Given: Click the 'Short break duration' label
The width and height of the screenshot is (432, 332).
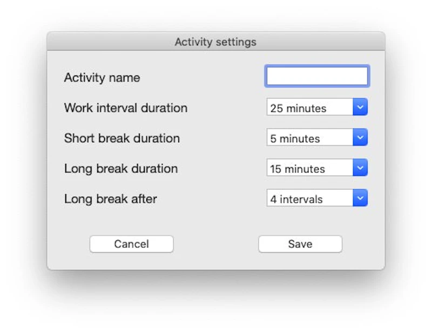Looking at the screenshot, I should 122,138.
